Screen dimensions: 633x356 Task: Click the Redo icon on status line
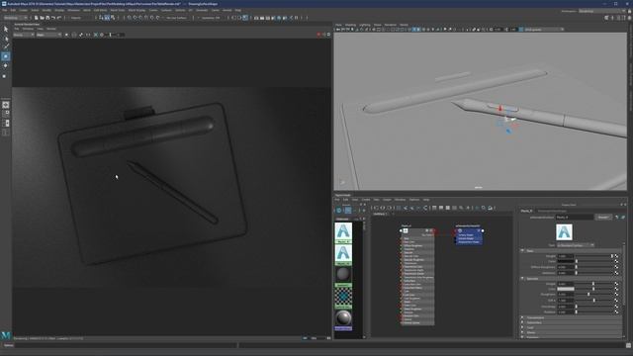(x=59, y=18)
